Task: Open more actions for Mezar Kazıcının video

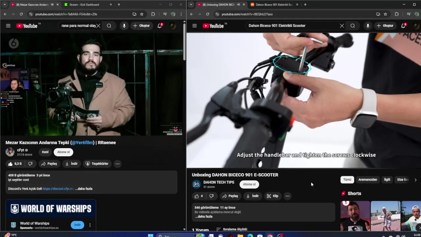Action: point(117,164)
